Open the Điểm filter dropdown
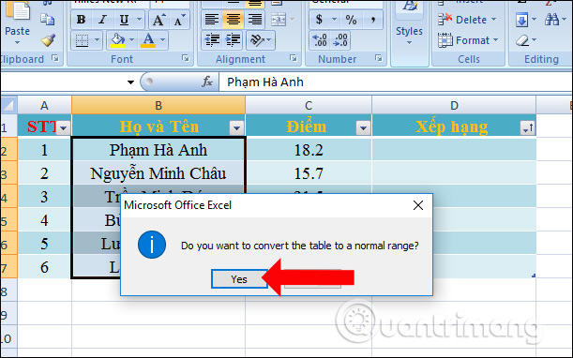Screen dimensions: 573x358 pyautogui.click(x=363, y=128)
